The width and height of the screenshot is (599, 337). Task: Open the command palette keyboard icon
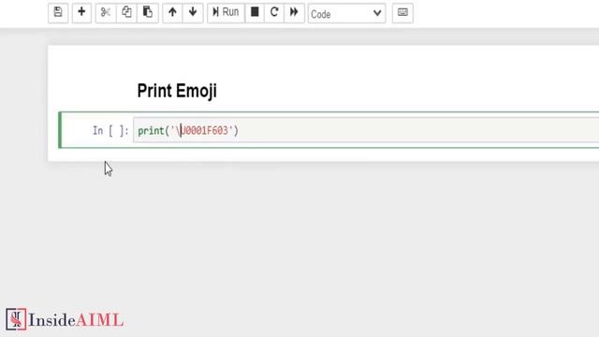pyautogui.click(x=402, y=12)
